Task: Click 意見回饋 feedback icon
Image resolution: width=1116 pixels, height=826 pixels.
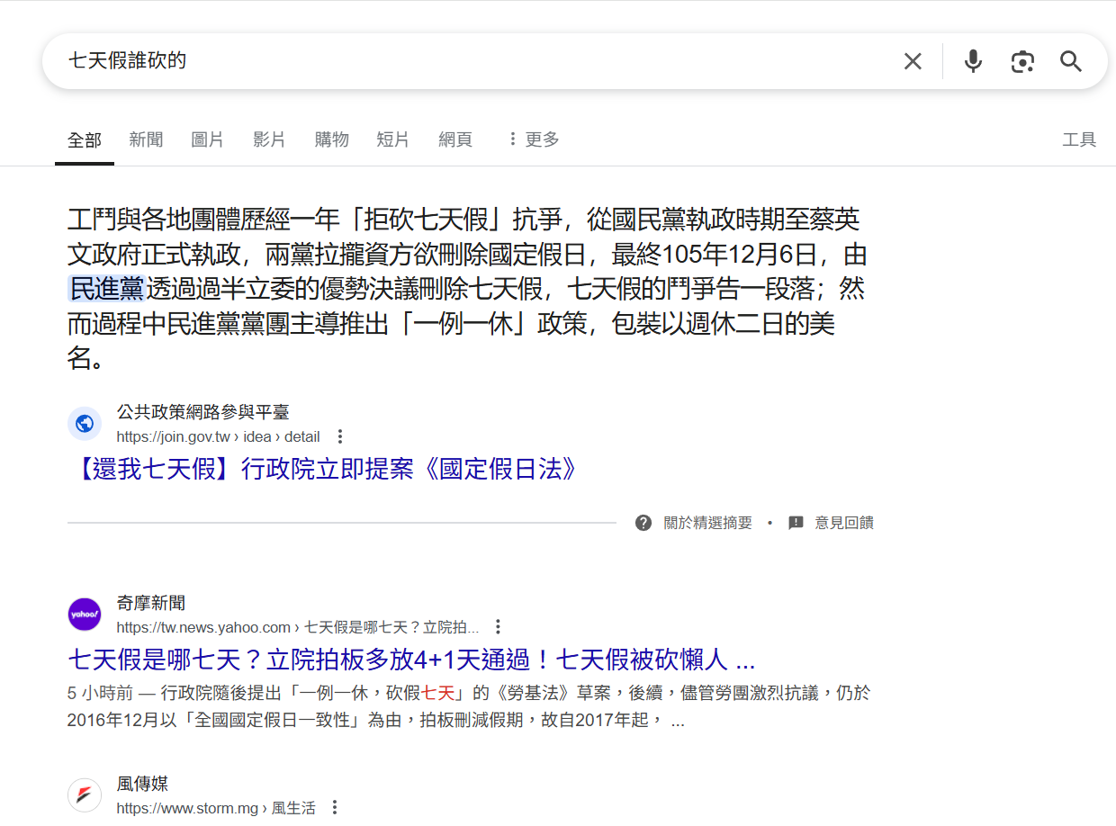Action: click(796, 523)
